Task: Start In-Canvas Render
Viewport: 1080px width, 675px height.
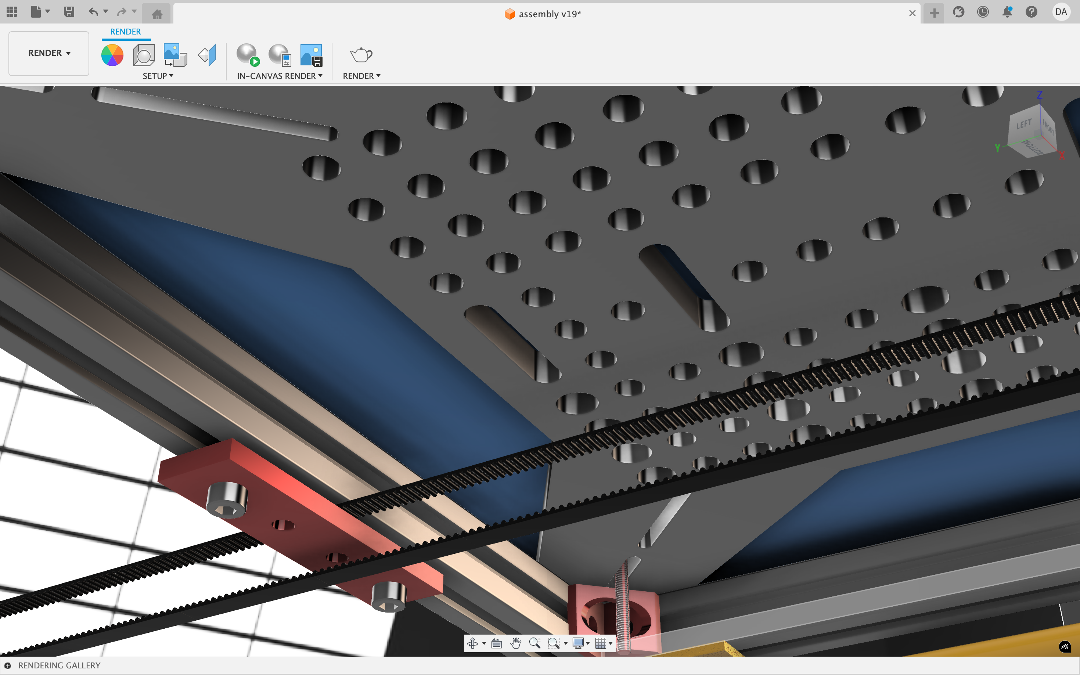Action: (x=248, y=55)
